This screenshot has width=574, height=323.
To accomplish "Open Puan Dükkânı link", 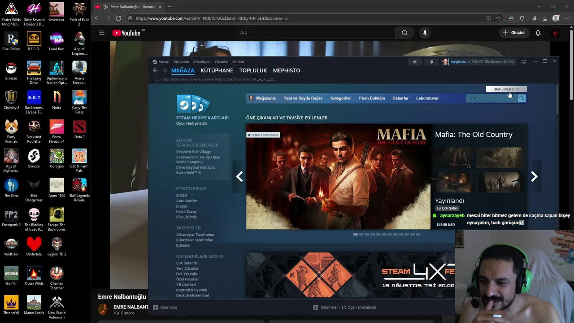I will click(372, 98).
